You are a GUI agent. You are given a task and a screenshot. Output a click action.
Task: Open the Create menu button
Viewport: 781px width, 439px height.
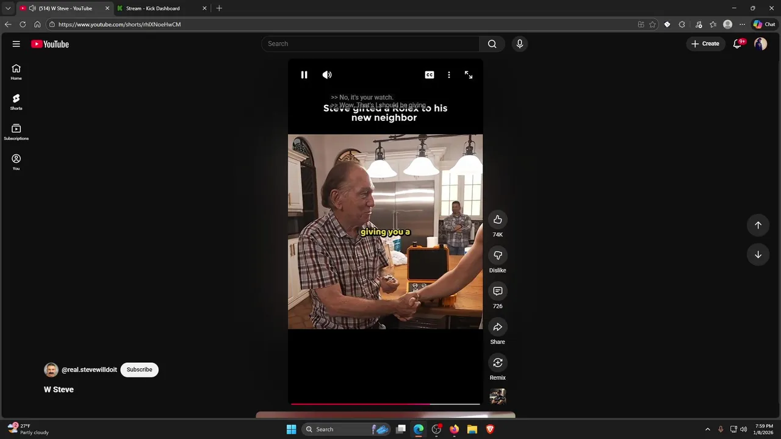click(705, 44)
